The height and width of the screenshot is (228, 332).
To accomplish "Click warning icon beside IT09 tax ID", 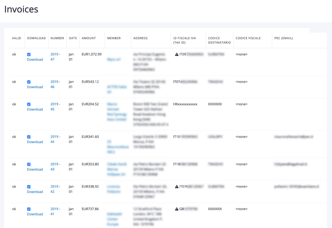I will [x=177, y=55].
